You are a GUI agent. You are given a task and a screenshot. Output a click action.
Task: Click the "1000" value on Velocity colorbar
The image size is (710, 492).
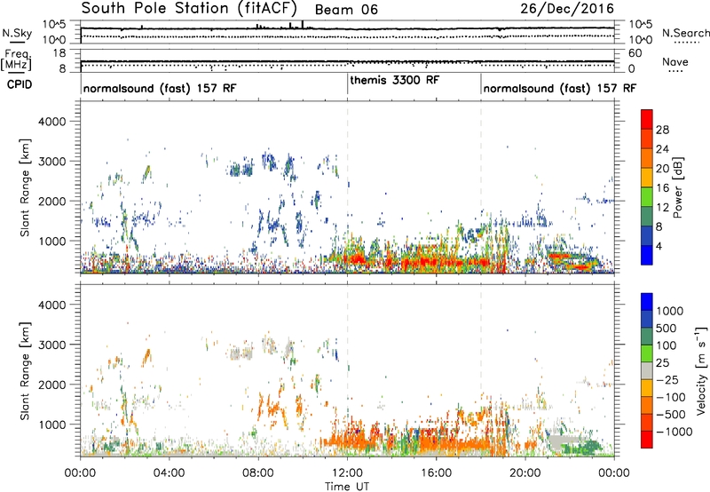coord(670,311)
